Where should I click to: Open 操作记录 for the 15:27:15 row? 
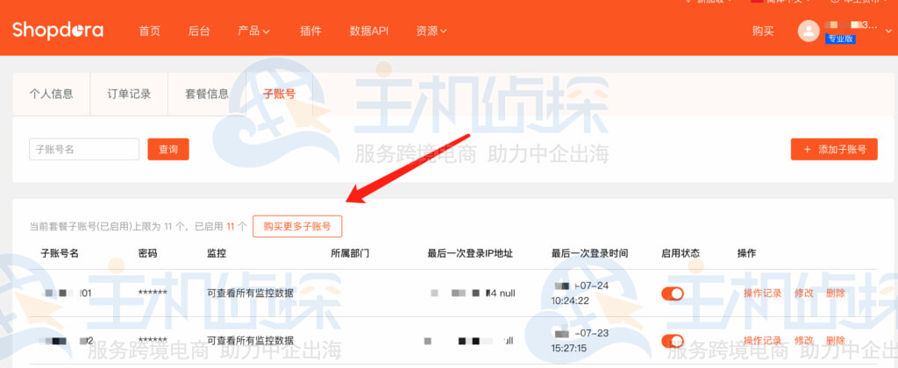762,341
